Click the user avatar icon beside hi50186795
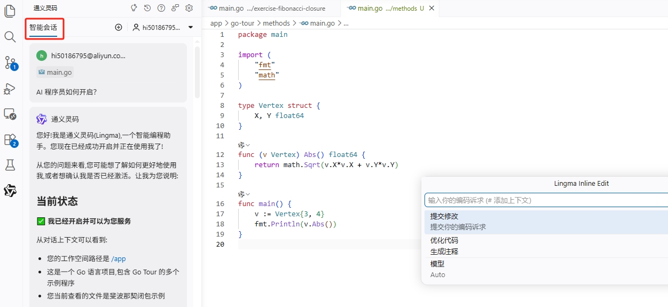The image size is (668, 307). pos(136,27)
